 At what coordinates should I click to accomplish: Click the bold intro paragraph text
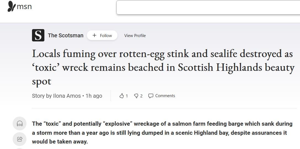pyautogui.click(x=162, y=133)
